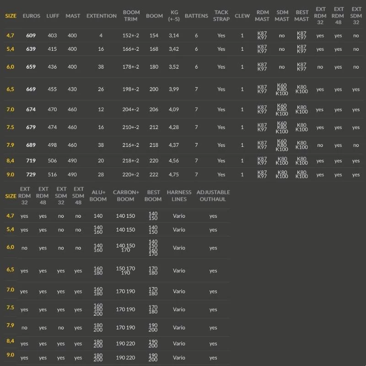Click the 609 euro price cell
This screenshot has height=366, width=366.
click(31, 35)
